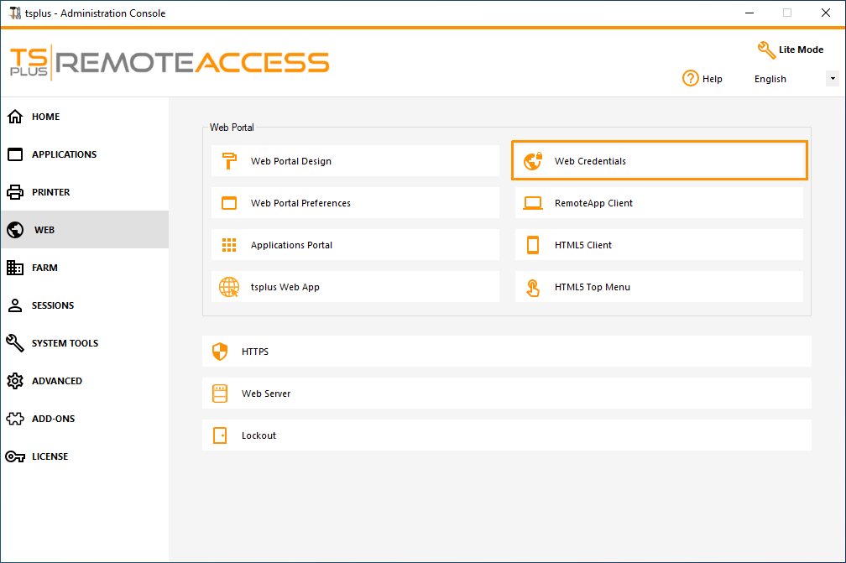This screenshot has width=846, height=563.
Task: Open Web Portal Preferences
Action: pos(354,202)
